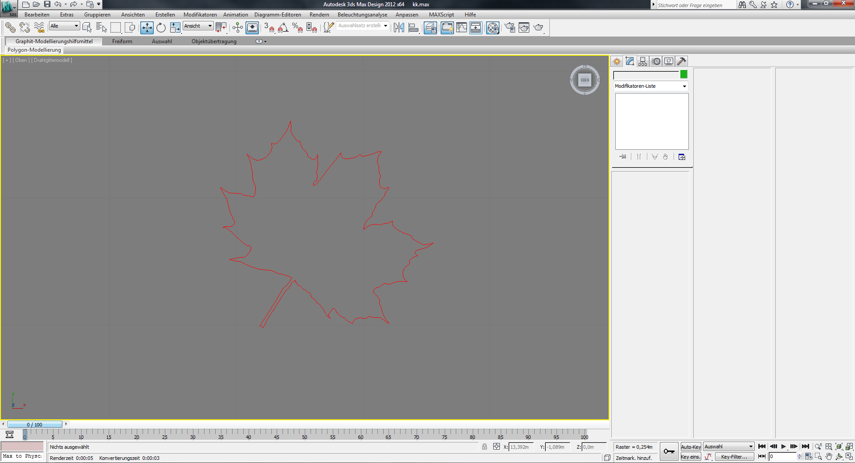This screenshot has height=463, width=855.
Task: Play the animation
Action: pyautogui.click(x=784, y=447)
